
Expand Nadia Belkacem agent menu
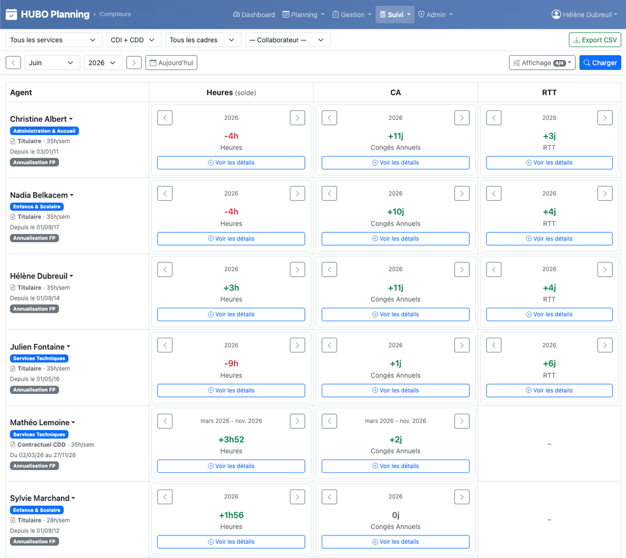click(x=42, y=195)
